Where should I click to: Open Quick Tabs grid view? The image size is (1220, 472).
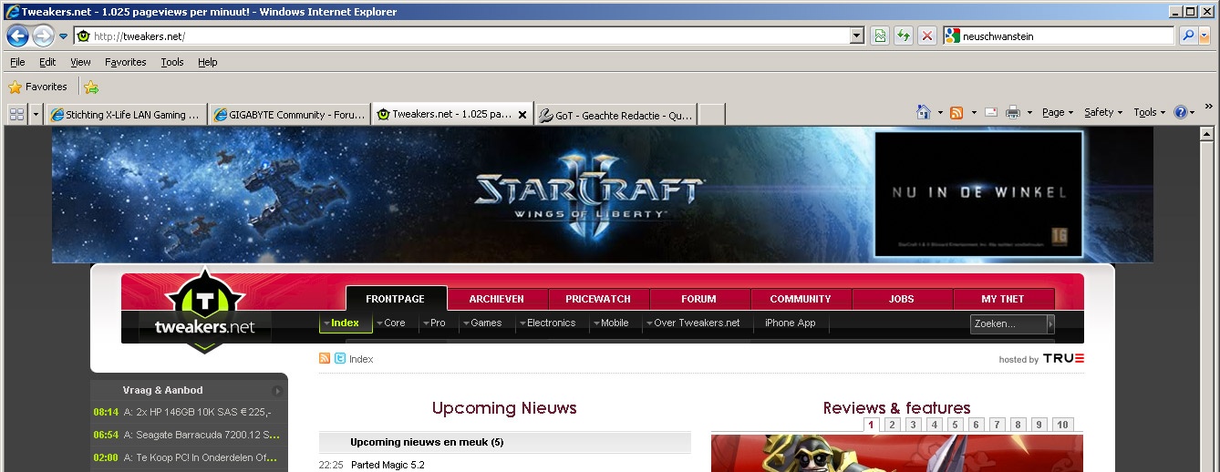(x=16, y=114)
